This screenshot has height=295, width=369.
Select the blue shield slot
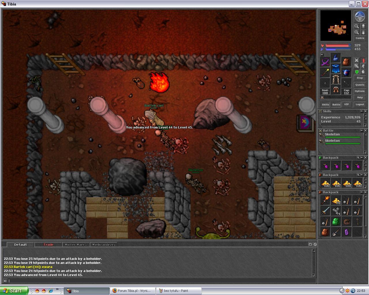coord(347,73)
